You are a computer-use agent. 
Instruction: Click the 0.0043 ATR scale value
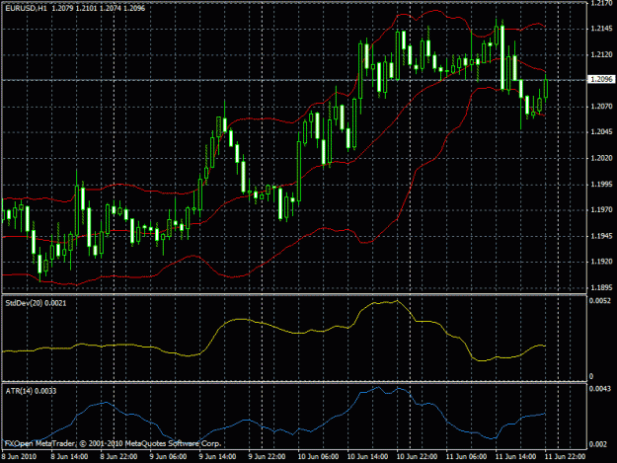[x=600, y=389]
